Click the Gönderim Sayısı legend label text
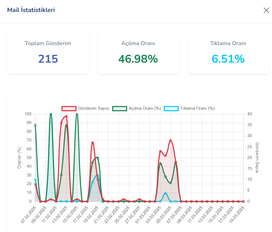The width and height of the screenshot is (272, 232). (93, 109)
